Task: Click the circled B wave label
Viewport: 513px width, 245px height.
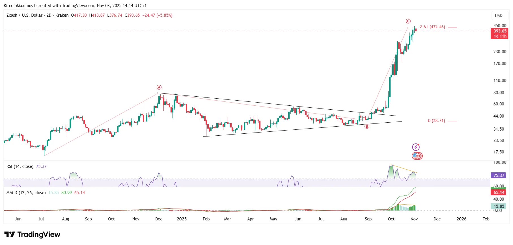Action: (367, 127)
